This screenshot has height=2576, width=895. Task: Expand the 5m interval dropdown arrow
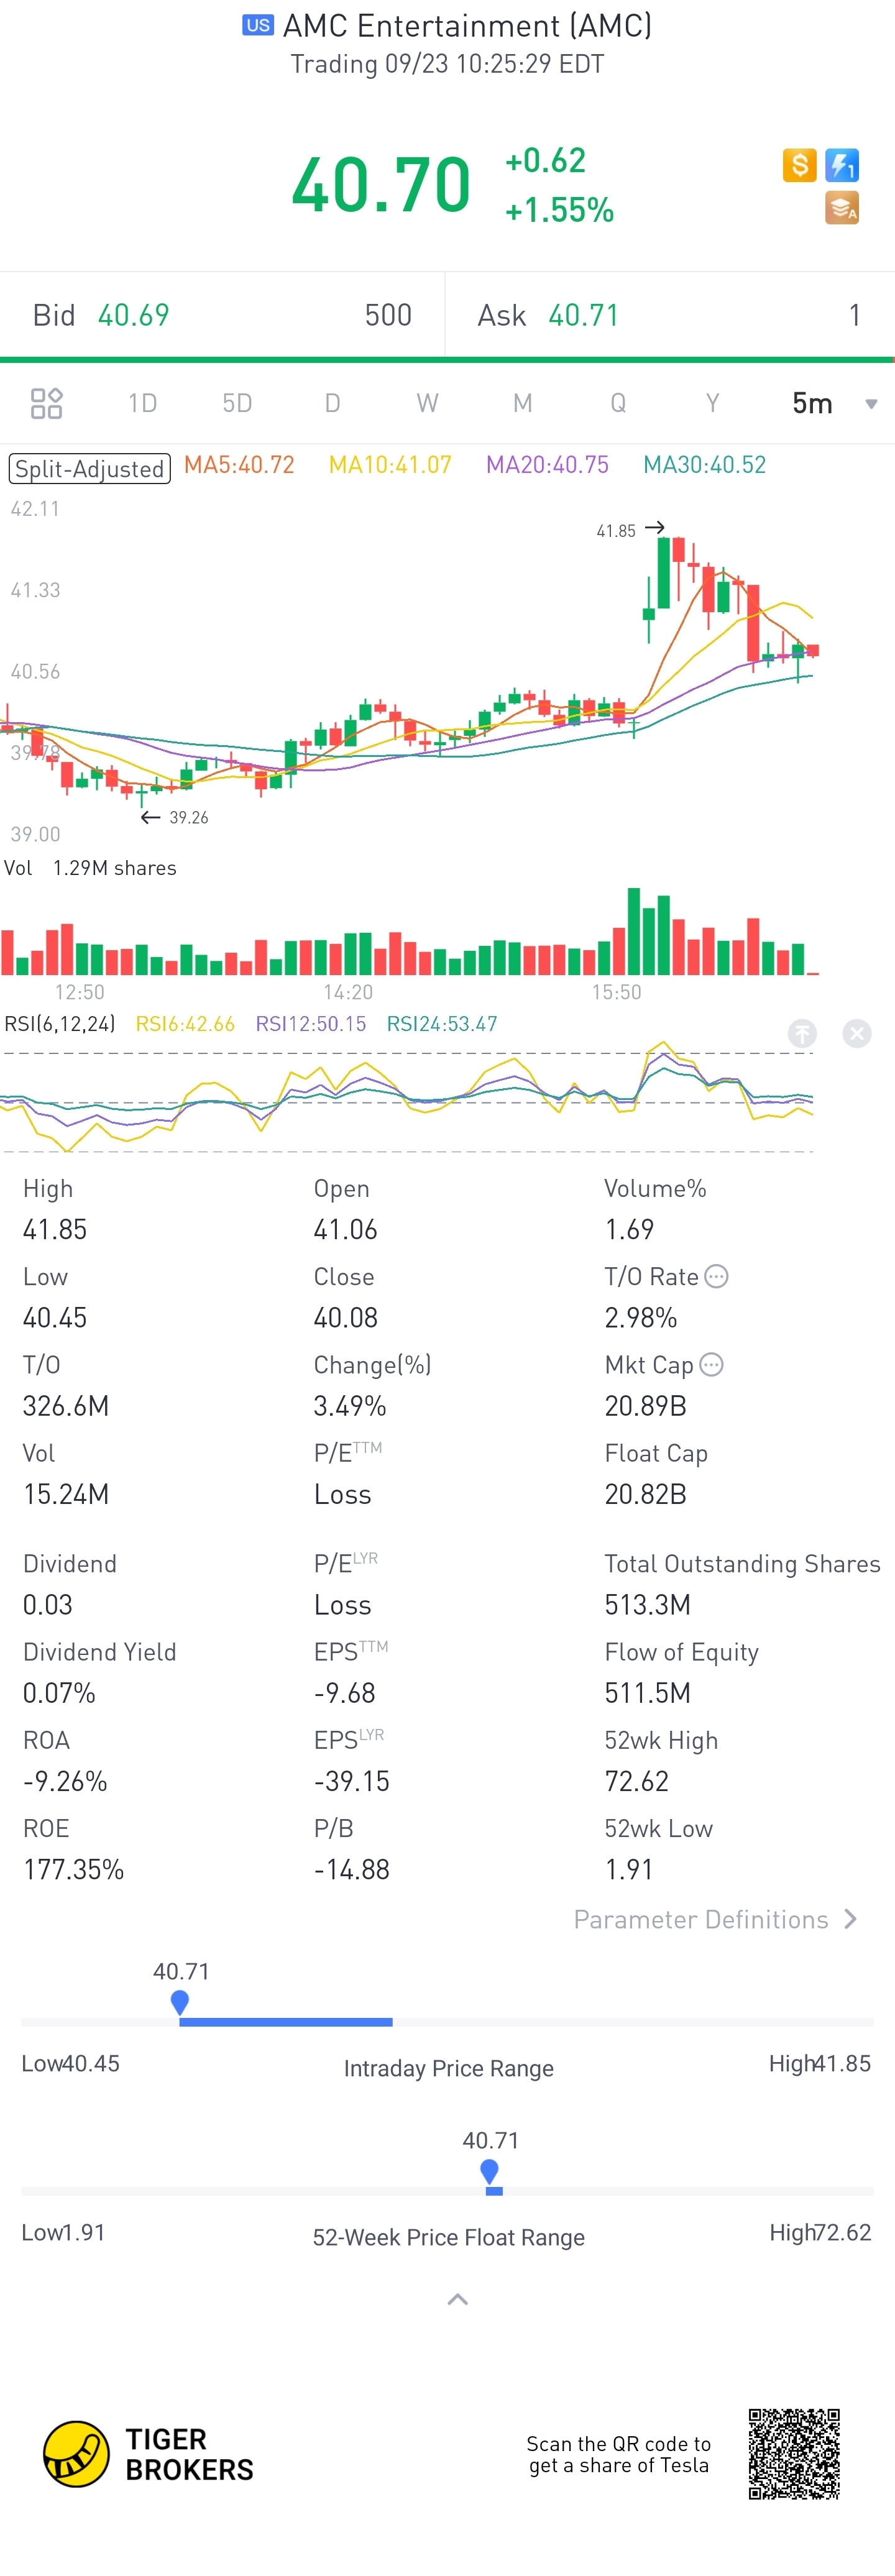coord(871,404)
